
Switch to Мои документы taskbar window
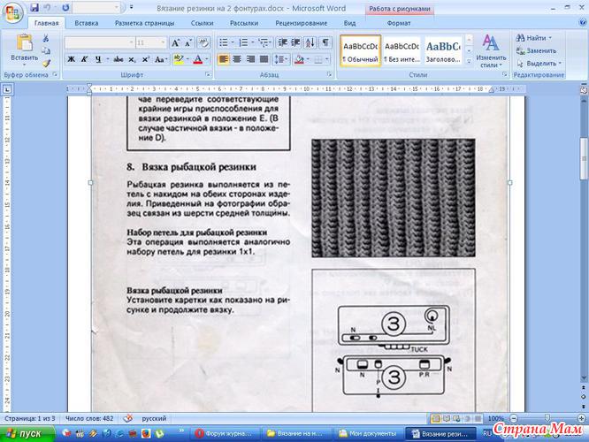click(x=368, y=433)
